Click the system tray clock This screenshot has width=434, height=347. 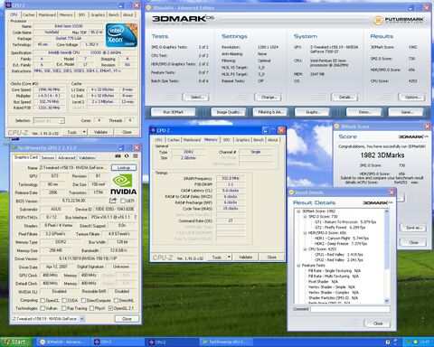(425, 342)
